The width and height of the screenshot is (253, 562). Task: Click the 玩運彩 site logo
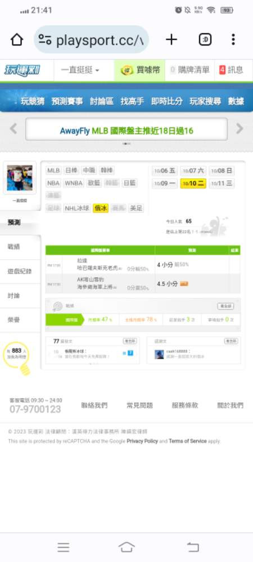click(22, 70)
